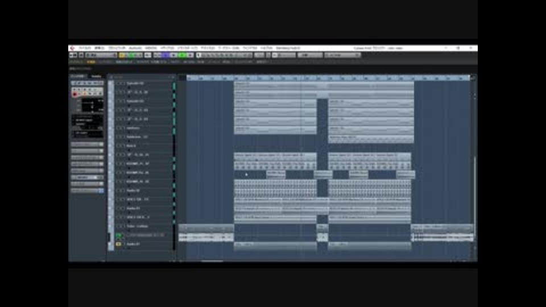546x307 pixels.
Task: Open the quantize preset dropdown in toolbar
Action: (x=342, y=55)
